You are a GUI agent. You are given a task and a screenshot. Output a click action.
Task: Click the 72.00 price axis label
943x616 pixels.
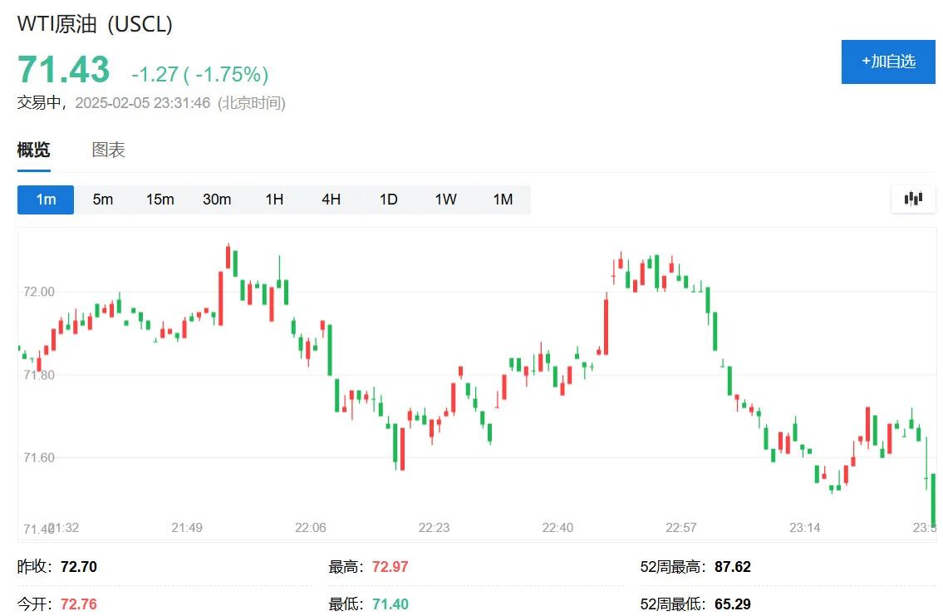click(x=38, y=292)
